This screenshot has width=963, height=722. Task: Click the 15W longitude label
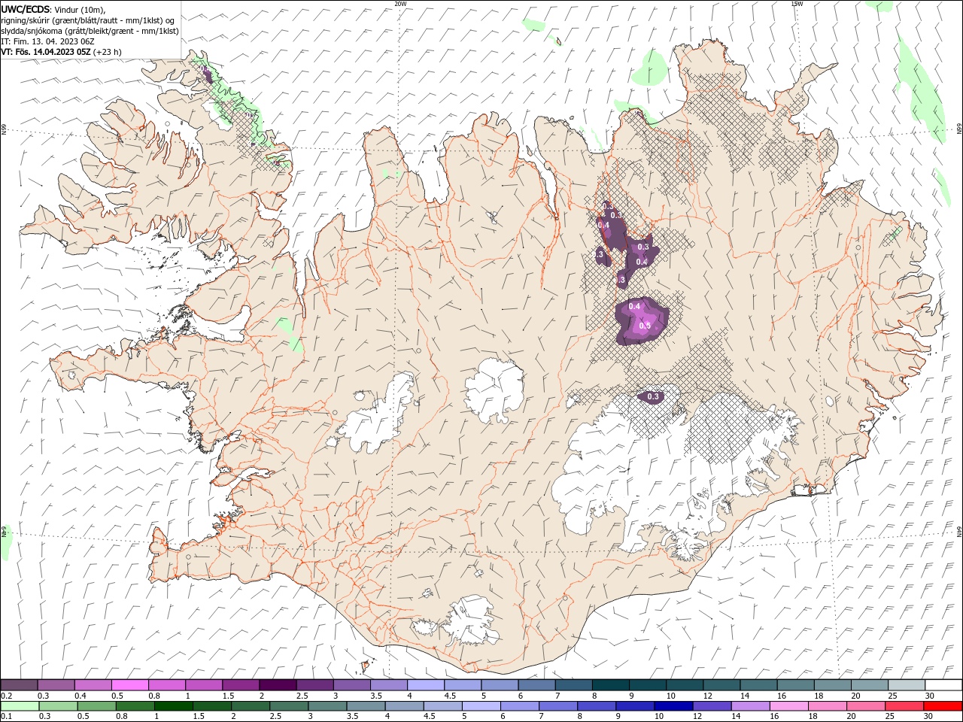tap(797, 4)
